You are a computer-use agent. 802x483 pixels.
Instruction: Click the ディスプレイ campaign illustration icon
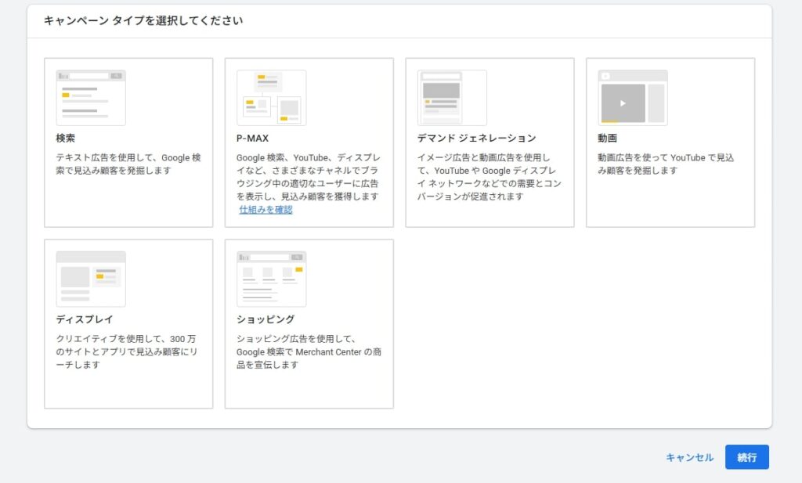(x=91, y=279)
